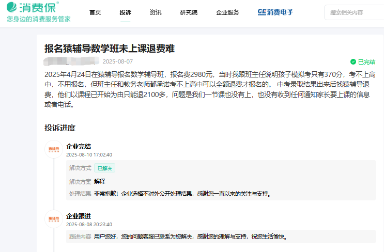
Task: Click the 企业跟进 progress heading
Action: point(79,216)
